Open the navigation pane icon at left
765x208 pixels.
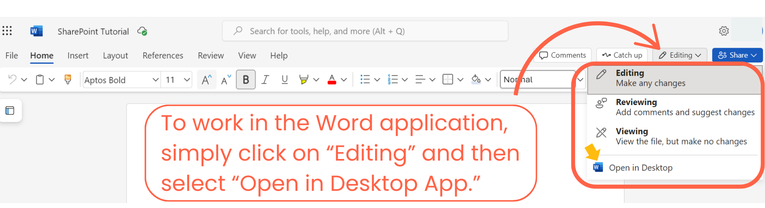[10, 111]
